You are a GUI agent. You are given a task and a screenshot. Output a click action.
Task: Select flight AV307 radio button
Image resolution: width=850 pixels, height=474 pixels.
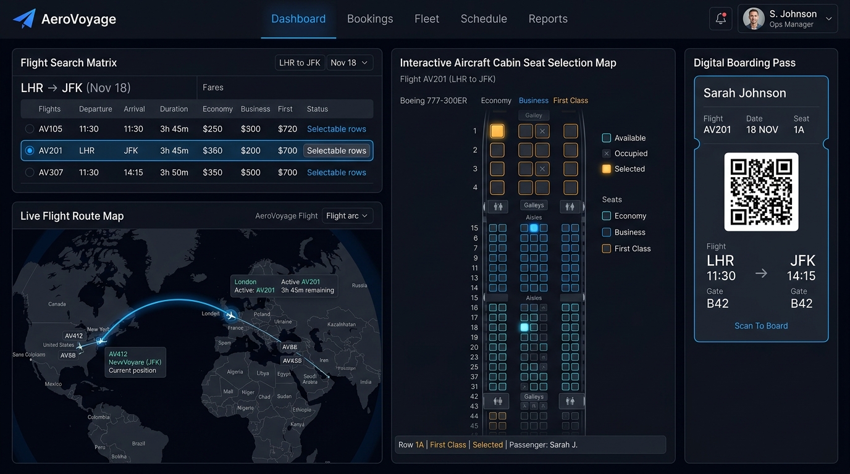click(x=29, y=172)
